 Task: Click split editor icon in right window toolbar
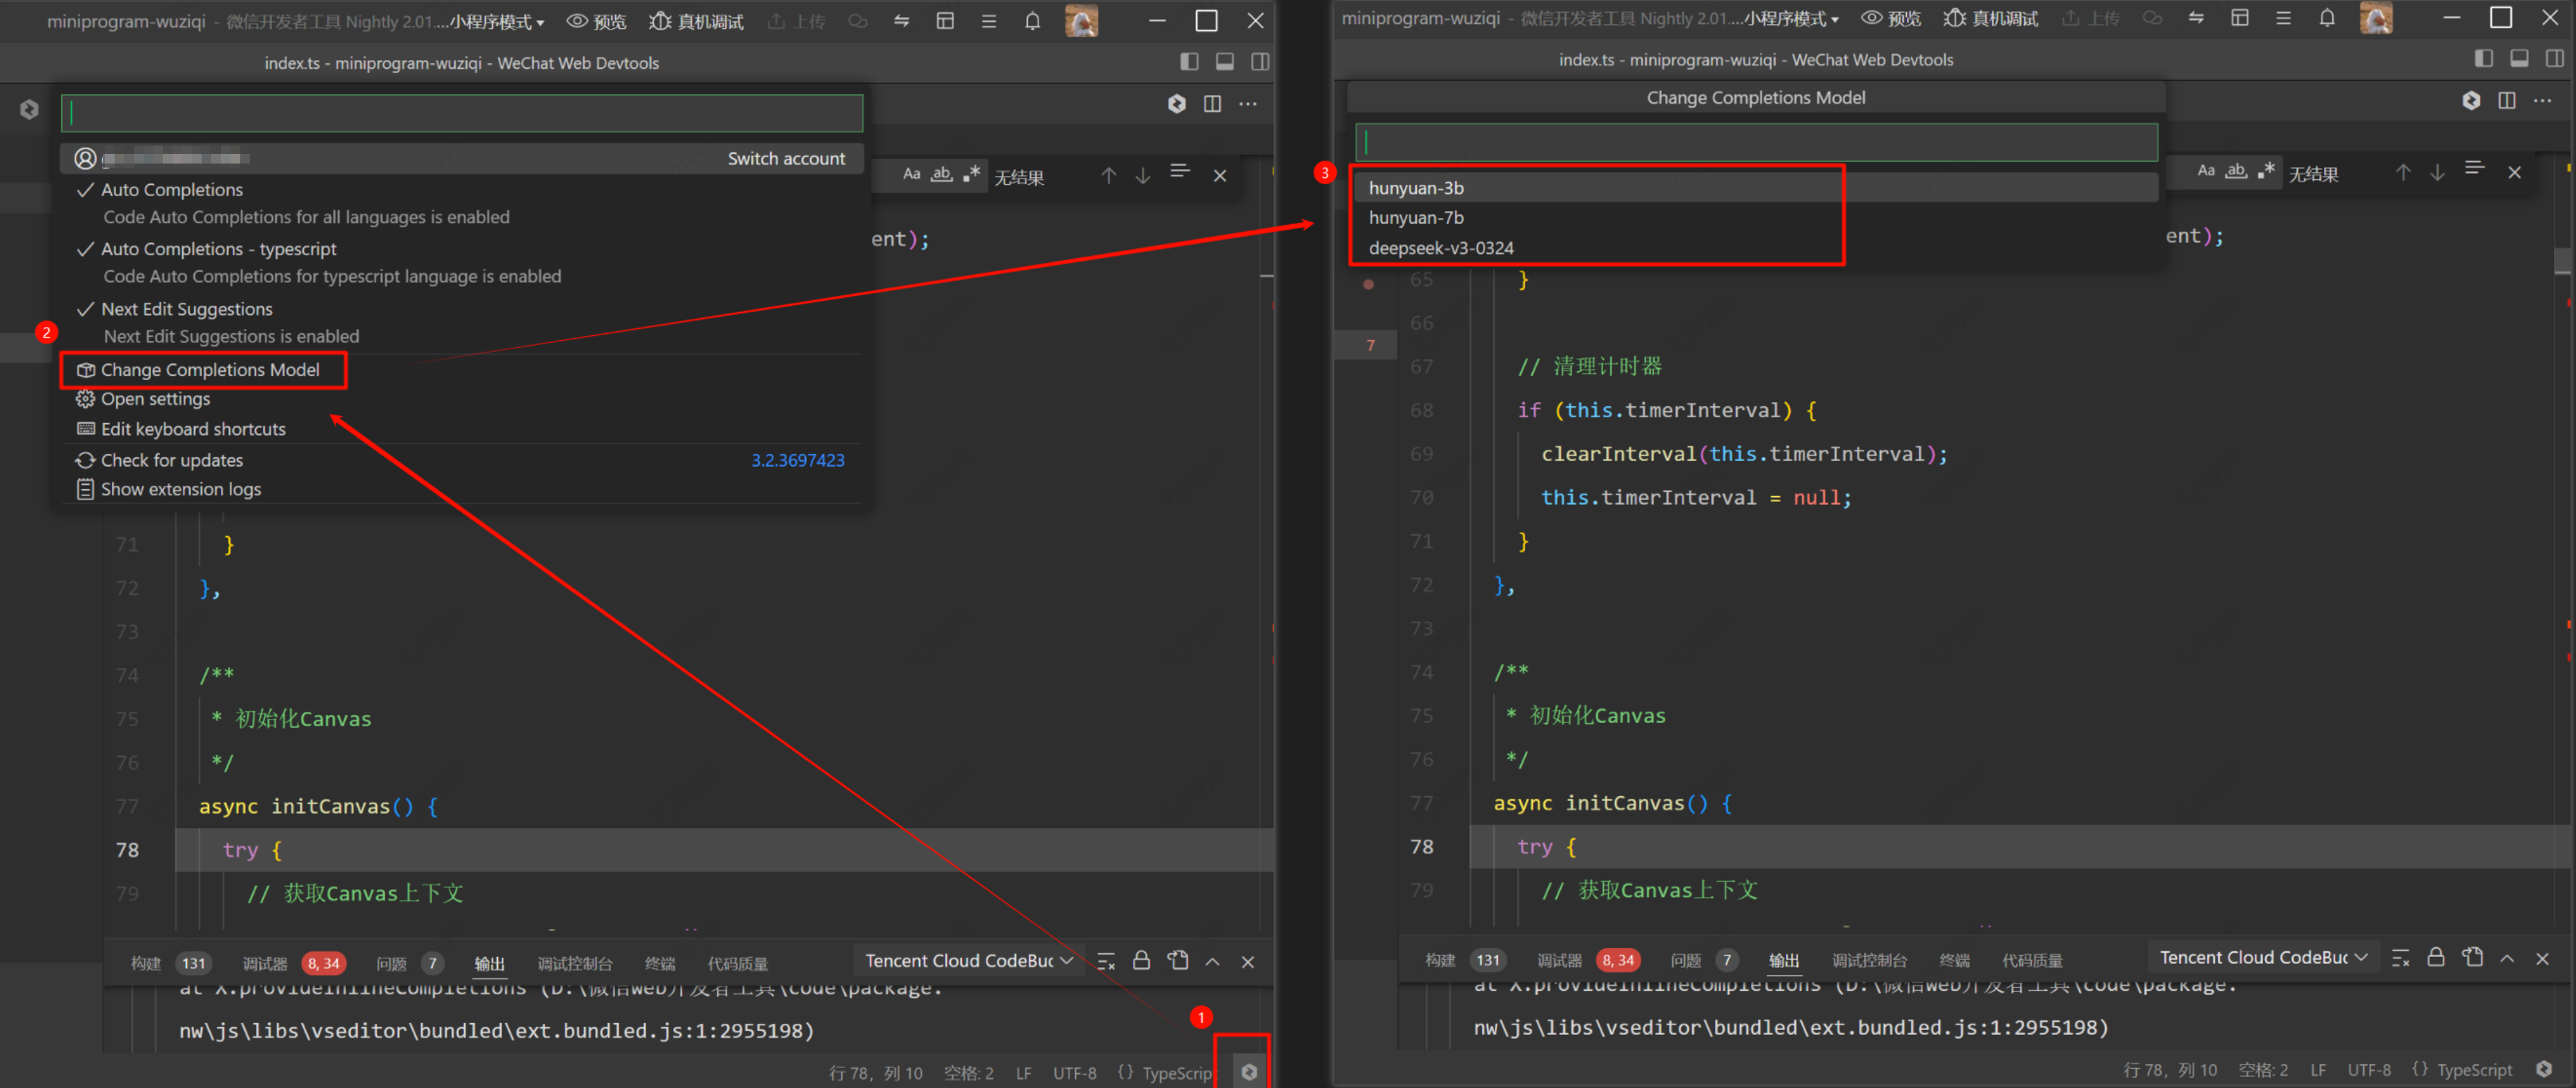[x=2506, y=101]
